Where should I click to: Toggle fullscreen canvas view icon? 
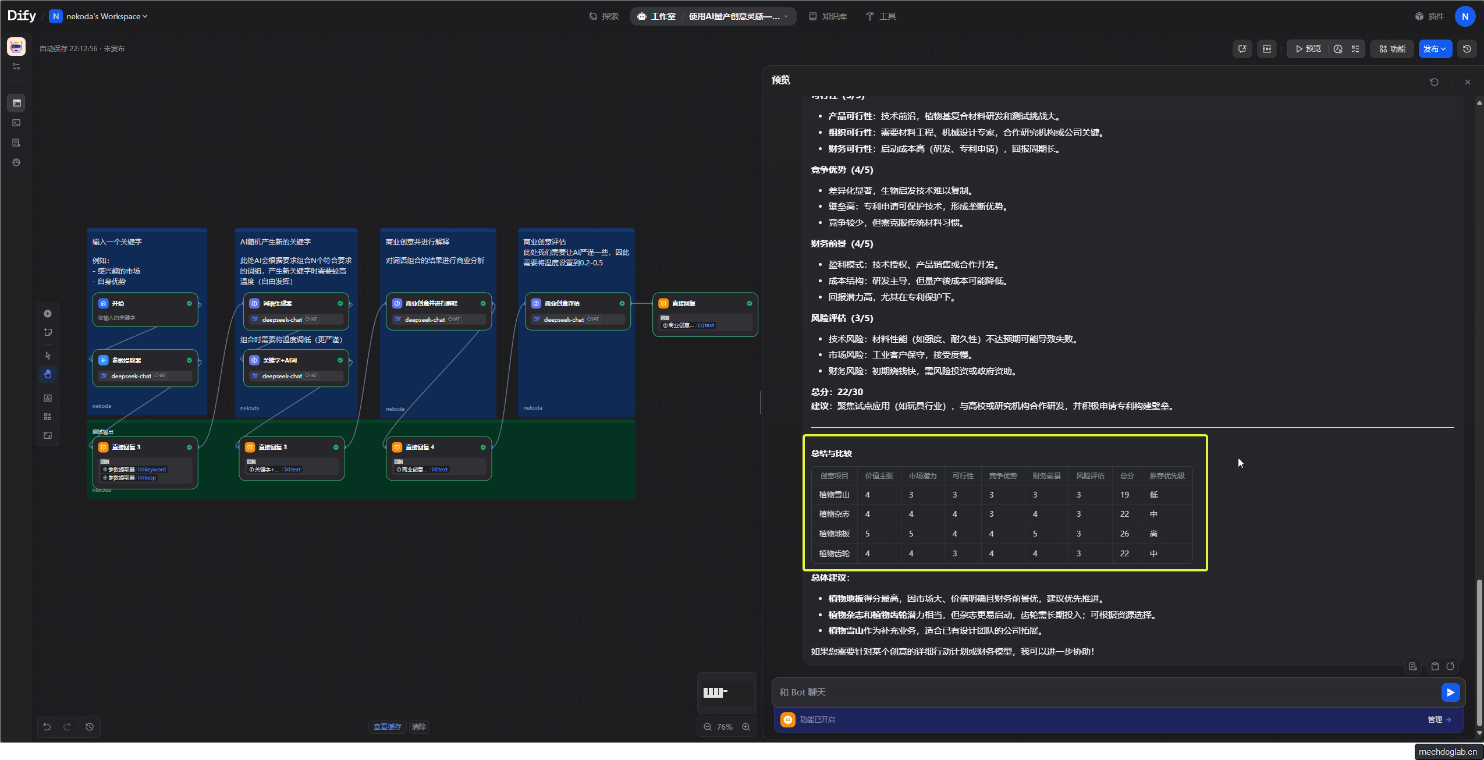[48, 435]
